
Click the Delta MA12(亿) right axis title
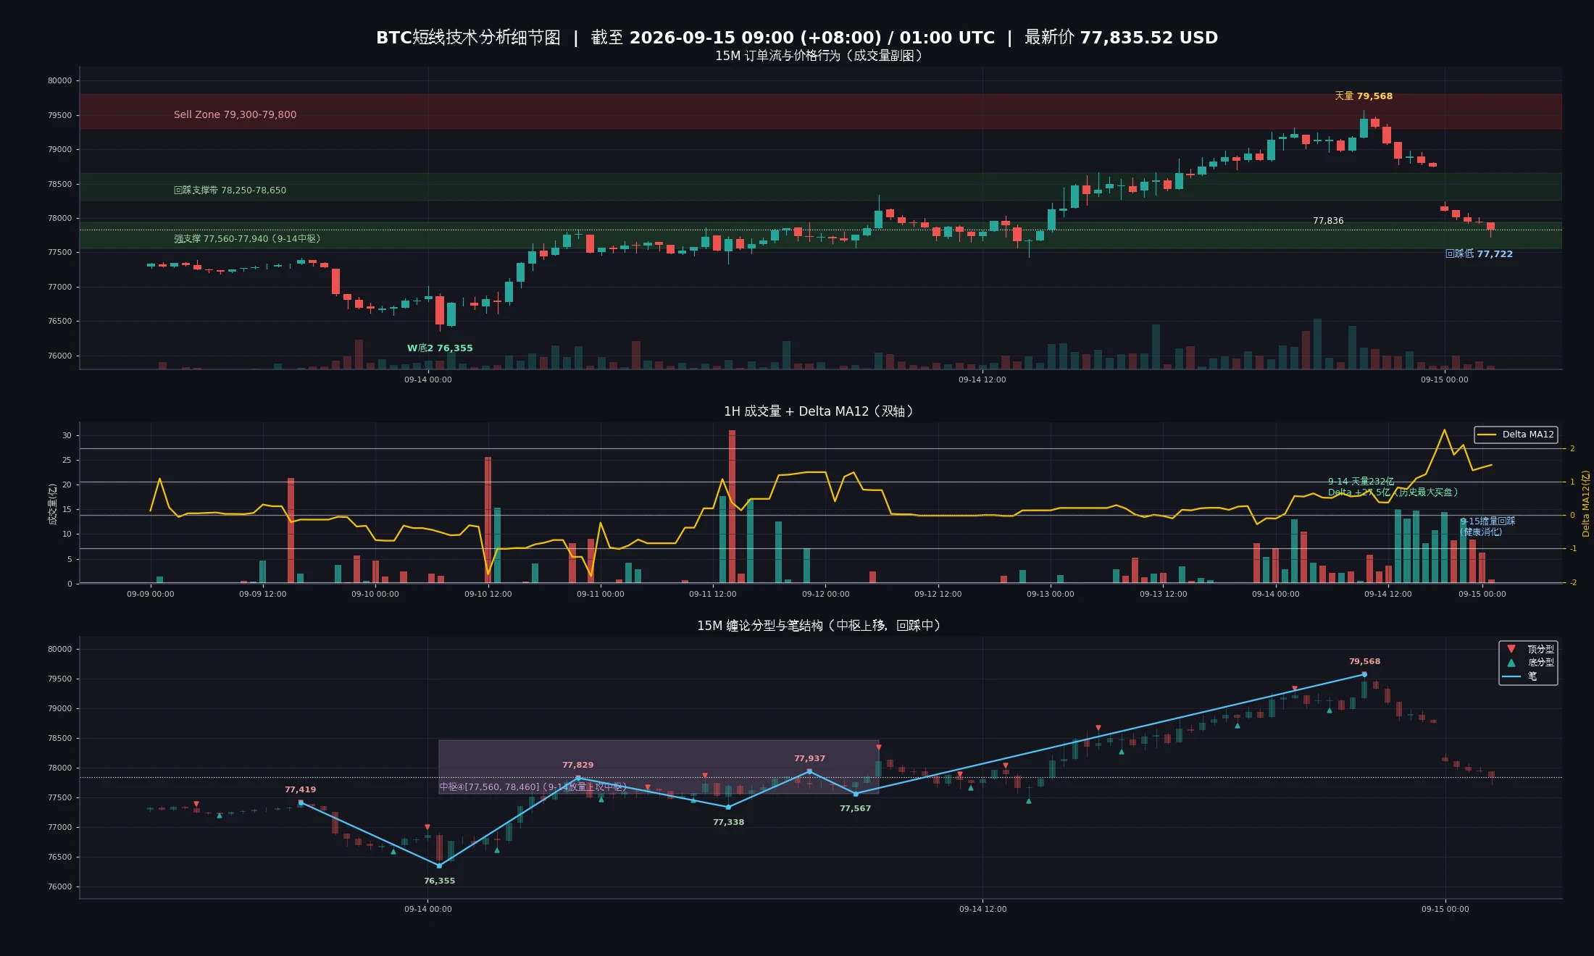[1585, 504]
